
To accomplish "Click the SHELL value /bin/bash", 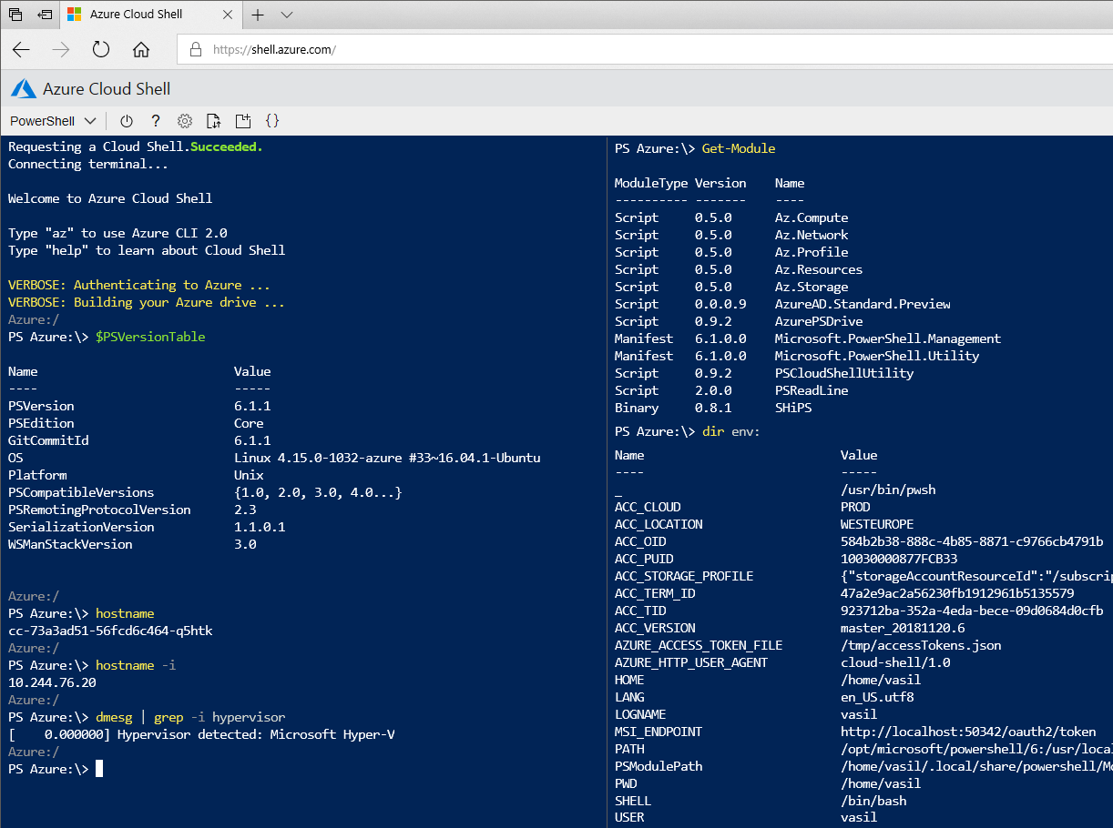I will click(873, 801).
